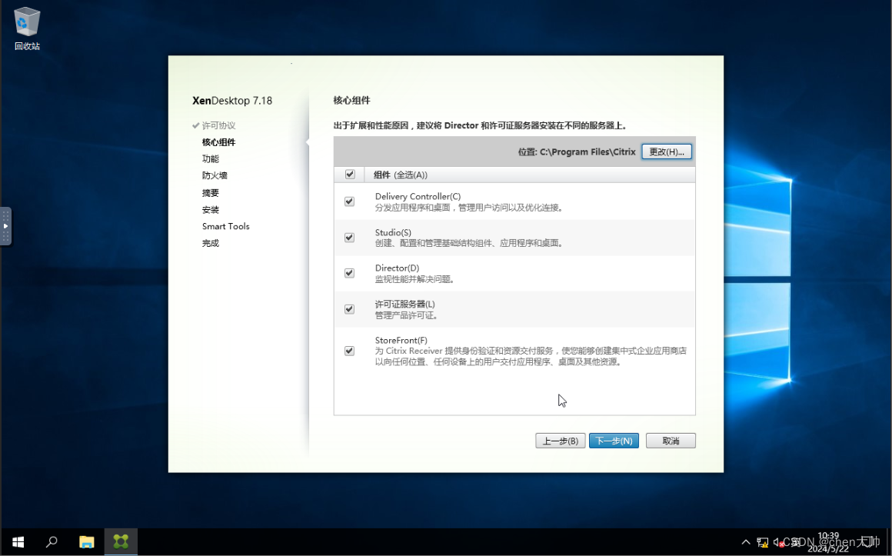The height and width of the screenshot is (556, 892).
Task: Uncheck the license server (许可证服务器) checkbox
Action: click(x=349, y=309)
